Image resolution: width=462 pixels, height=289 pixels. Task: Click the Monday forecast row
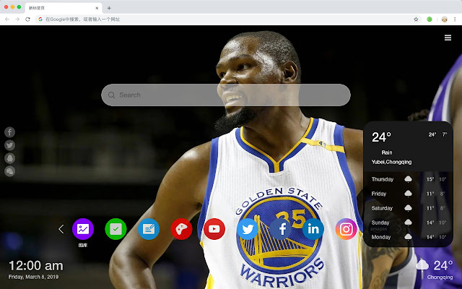point(409,237)
